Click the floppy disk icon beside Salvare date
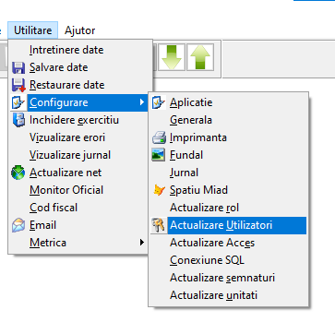Viewport: 335px width, 334px height. 18,67
